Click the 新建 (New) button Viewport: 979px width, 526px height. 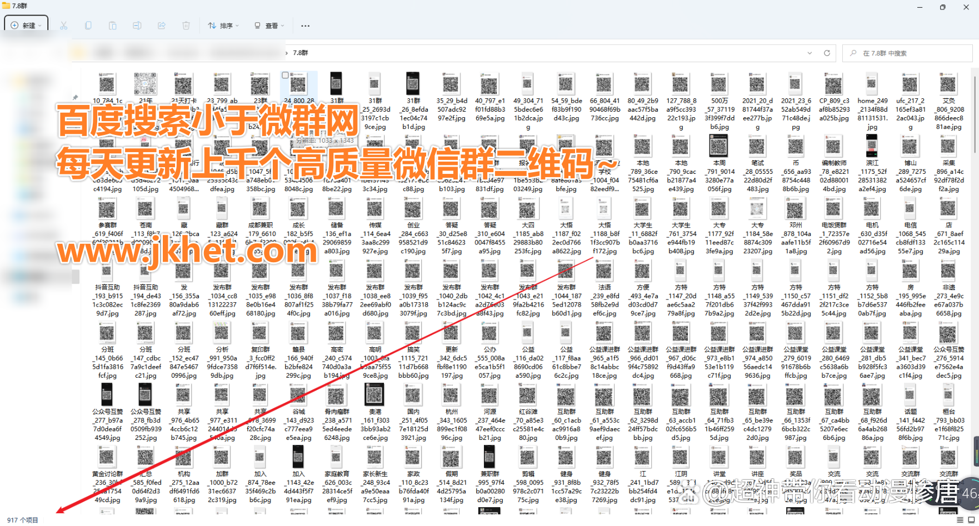[26, 26]
